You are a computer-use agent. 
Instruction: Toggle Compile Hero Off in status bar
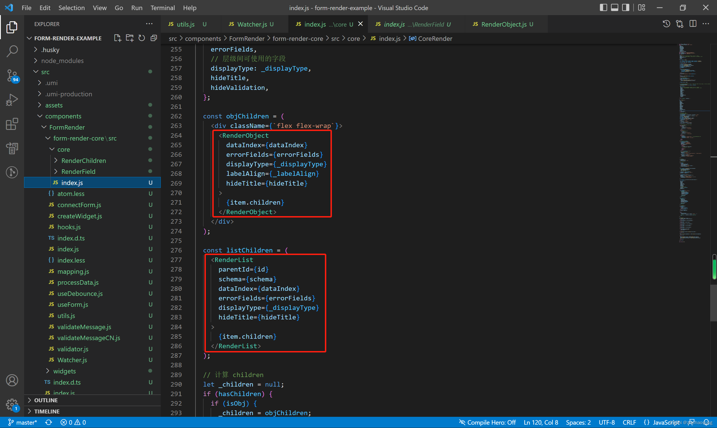[487, 422]
